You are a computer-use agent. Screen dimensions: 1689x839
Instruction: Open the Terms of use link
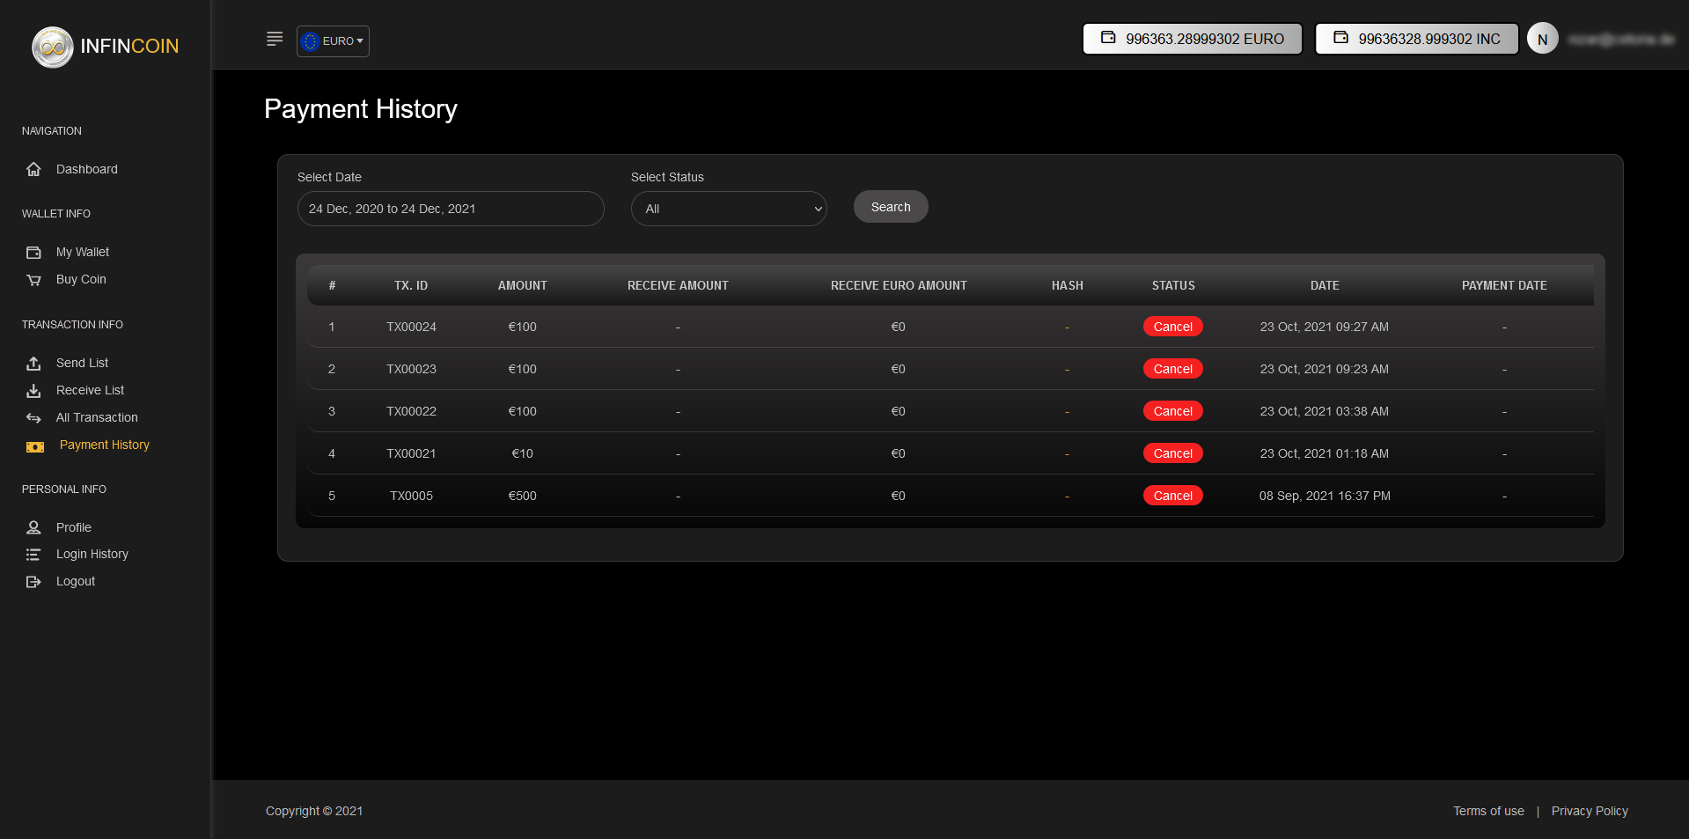pyautogui.click(x=1487, y=811)
